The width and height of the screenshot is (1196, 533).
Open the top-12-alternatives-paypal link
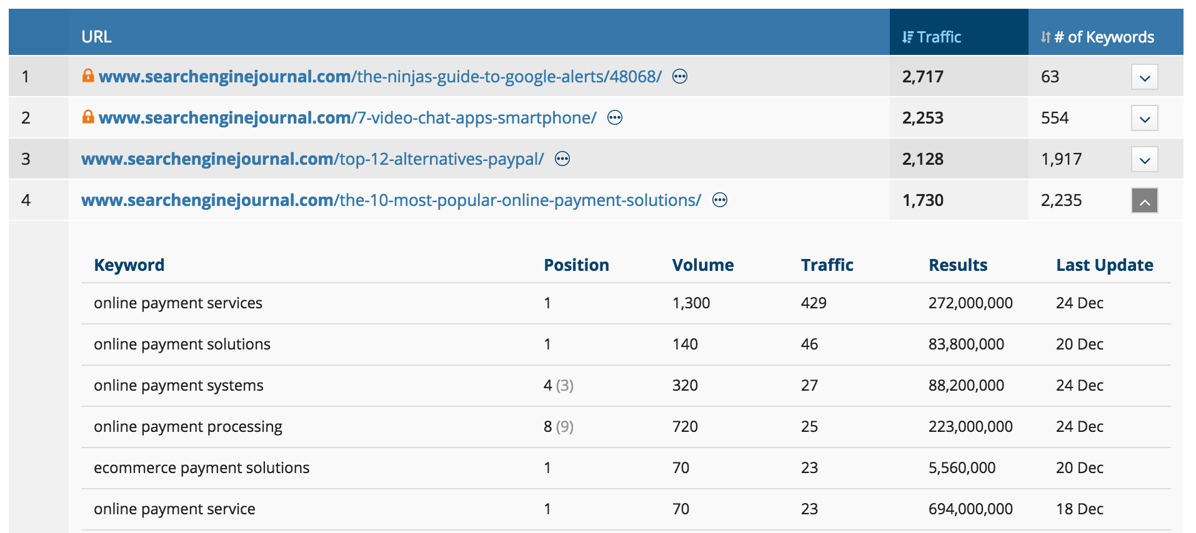312,159
